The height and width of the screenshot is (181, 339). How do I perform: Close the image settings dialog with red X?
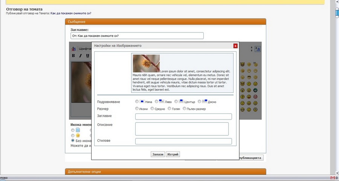(x=235, y=46)
